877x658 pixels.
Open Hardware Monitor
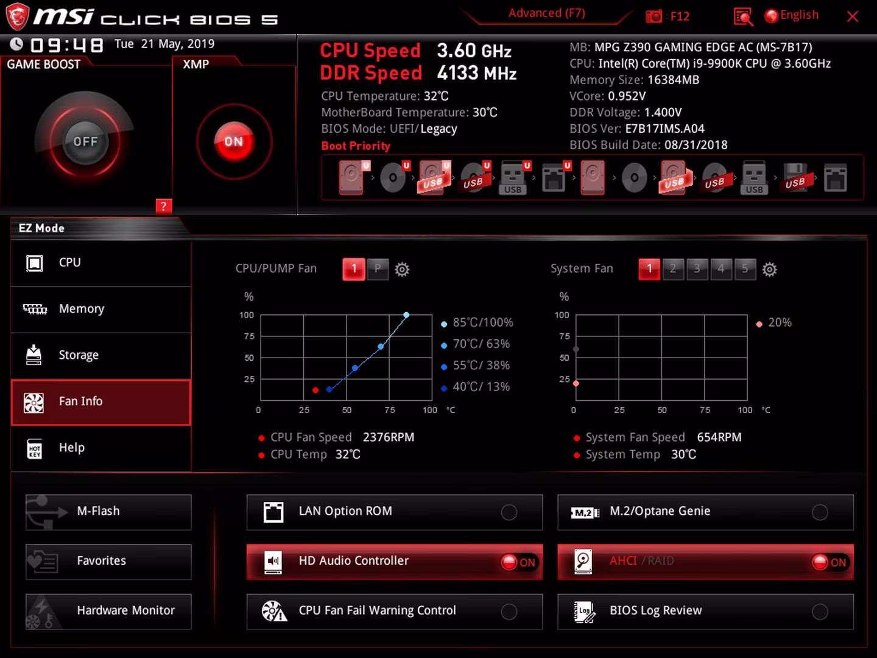[108, 612]
